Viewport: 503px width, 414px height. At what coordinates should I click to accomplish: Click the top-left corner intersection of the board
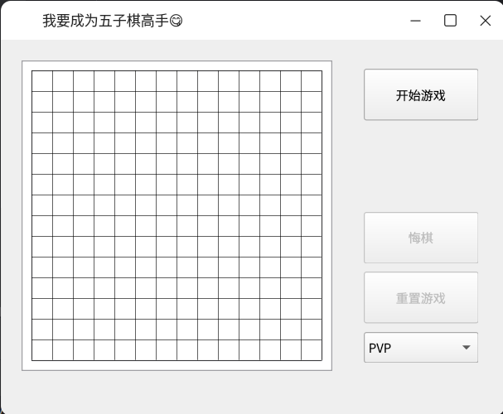point(31,70)
